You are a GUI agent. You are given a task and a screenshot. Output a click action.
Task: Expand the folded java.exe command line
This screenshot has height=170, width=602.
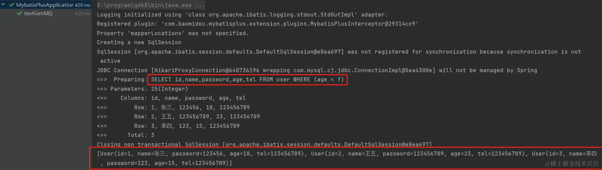click(x=150, y=5)
